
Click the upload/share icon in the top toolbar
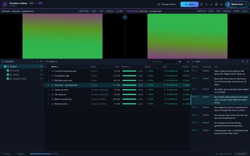point(206,4)
